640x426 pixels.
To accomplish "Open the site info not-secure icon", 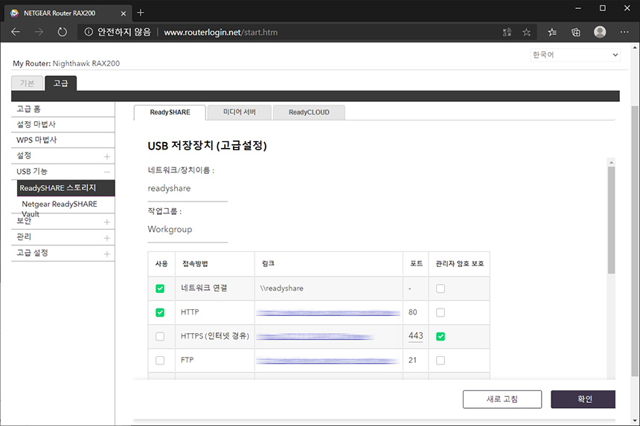I will pyautogui.click(x=89, y=32).
